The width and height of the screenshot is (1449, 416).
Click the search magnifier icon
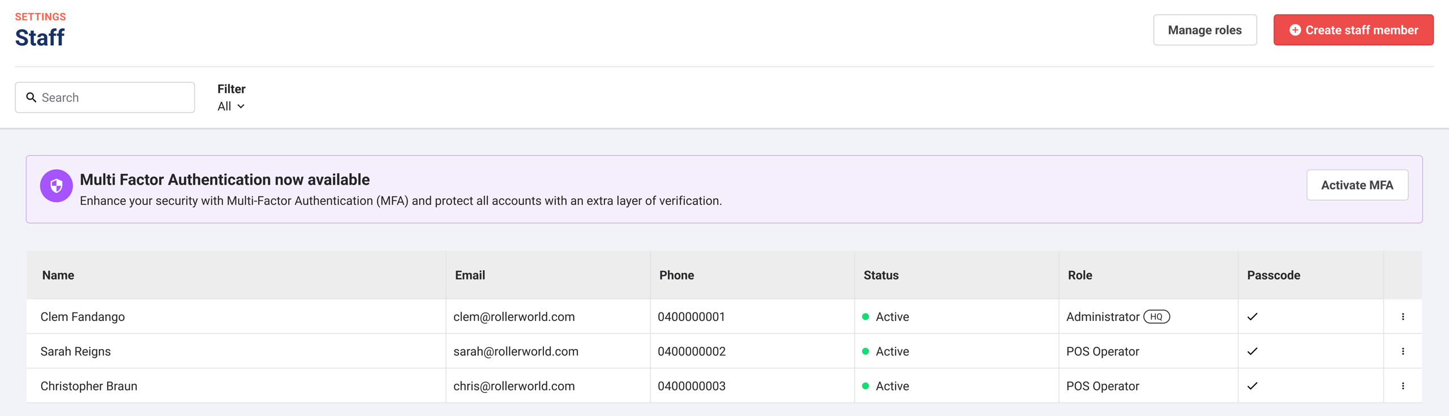[32, 97]
